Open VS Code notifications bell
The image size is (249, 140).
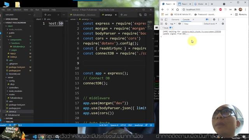pyautogui.click(x=151, y=125)
